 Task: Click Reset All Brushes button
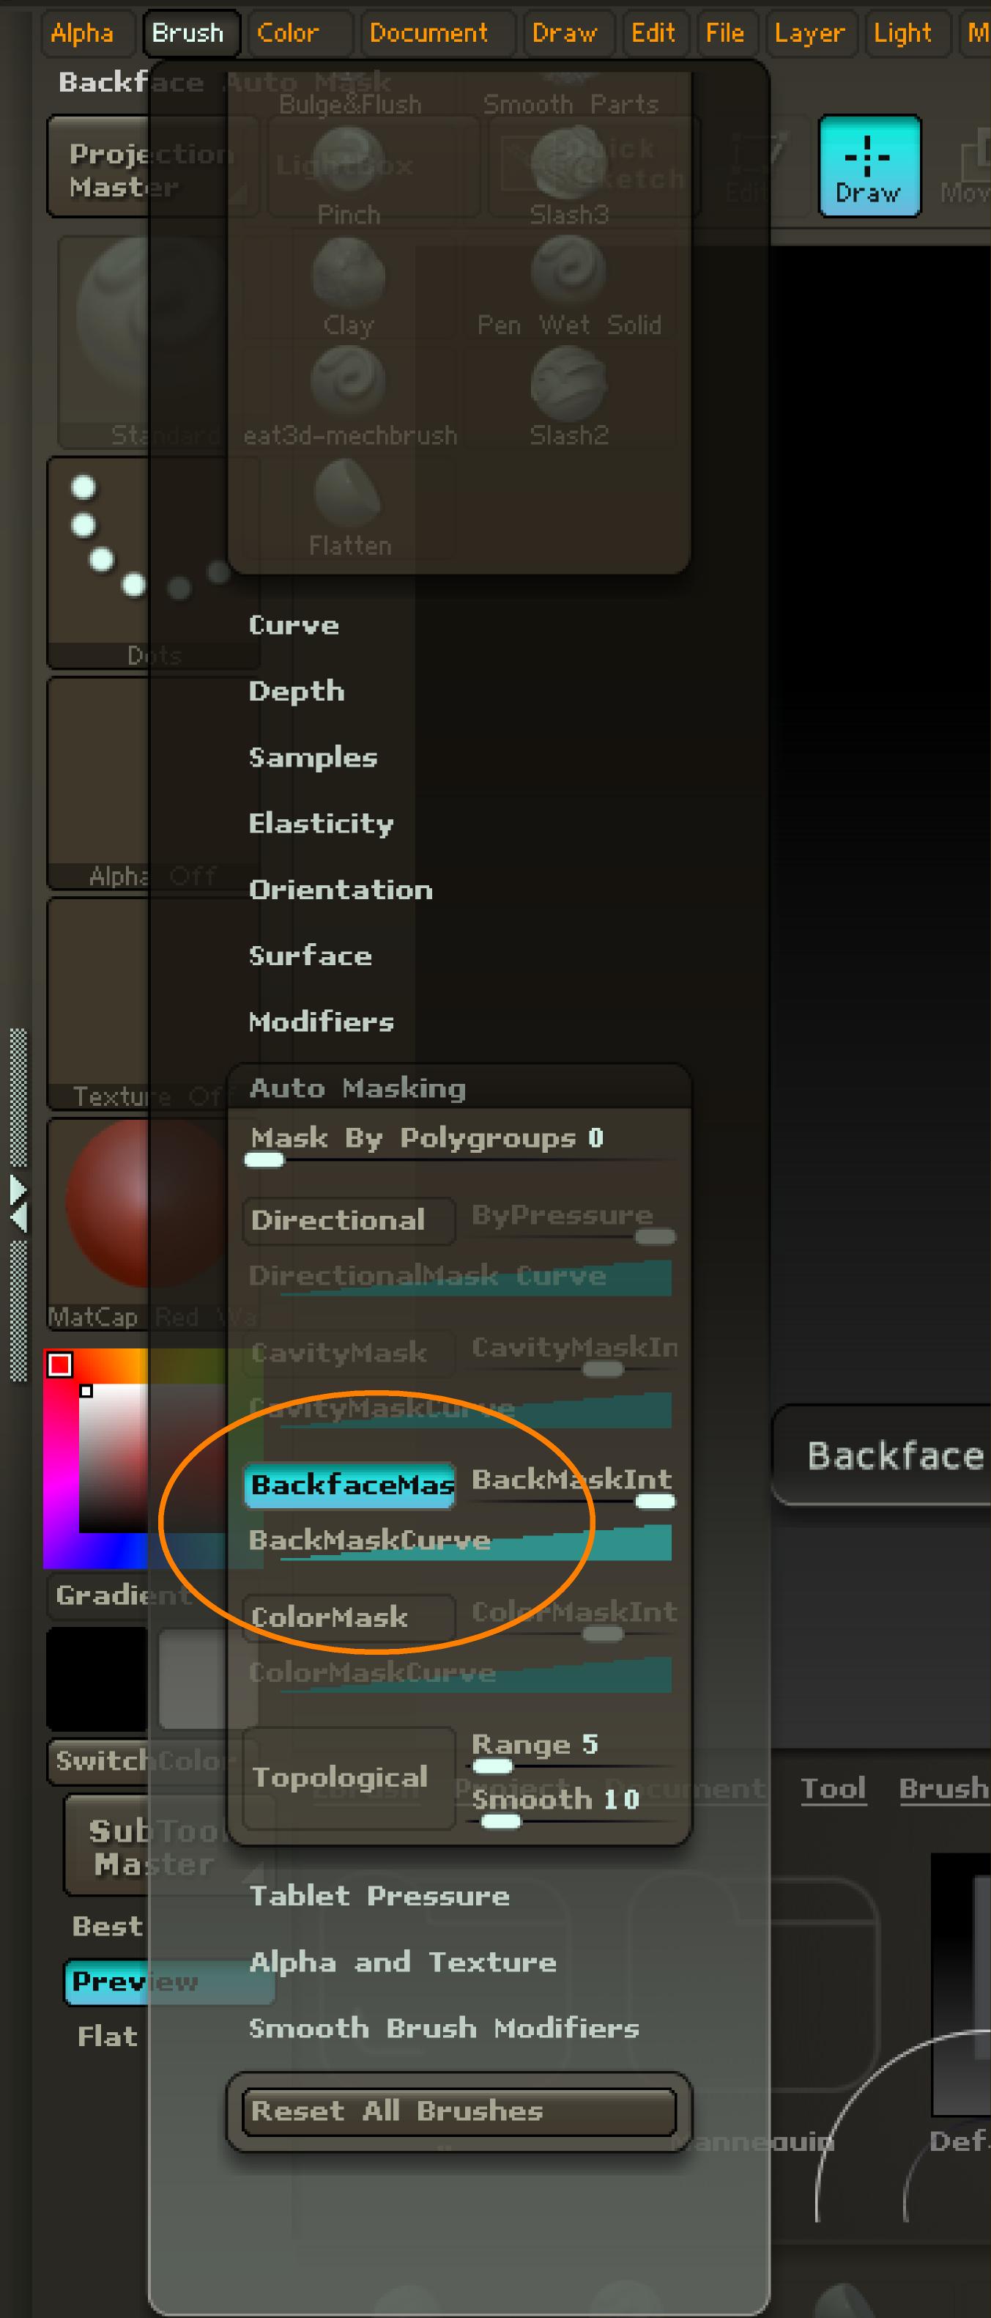click(459, 2112)
